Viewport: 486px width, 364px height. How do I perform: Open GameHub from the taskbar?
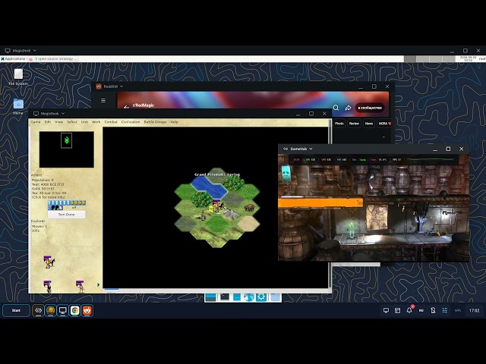click(x=39, y=310)
